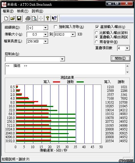
Task: Click the ATTO app icon in title bar
Action: pyautogui.click(x=4, y=5)
